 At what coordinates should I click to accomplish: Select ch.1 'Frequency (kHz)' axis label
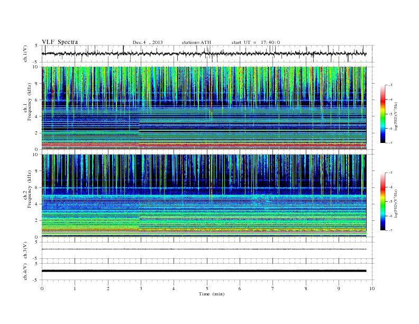click(30, 102)
